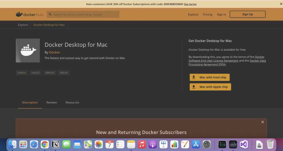
Task: Switch to the Resources tab
Action: click(x=72, y=103)
